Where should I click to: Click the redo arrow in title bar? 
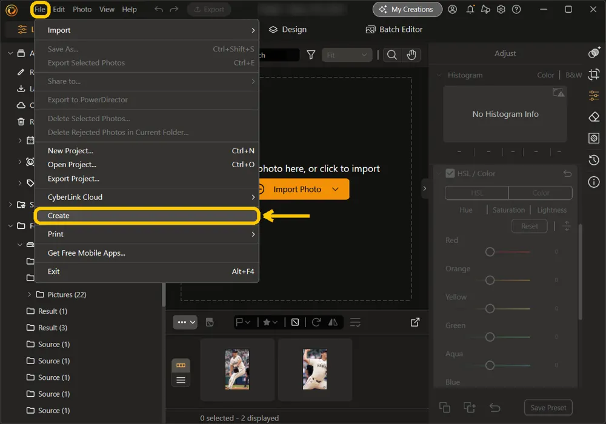click(175, 9)
